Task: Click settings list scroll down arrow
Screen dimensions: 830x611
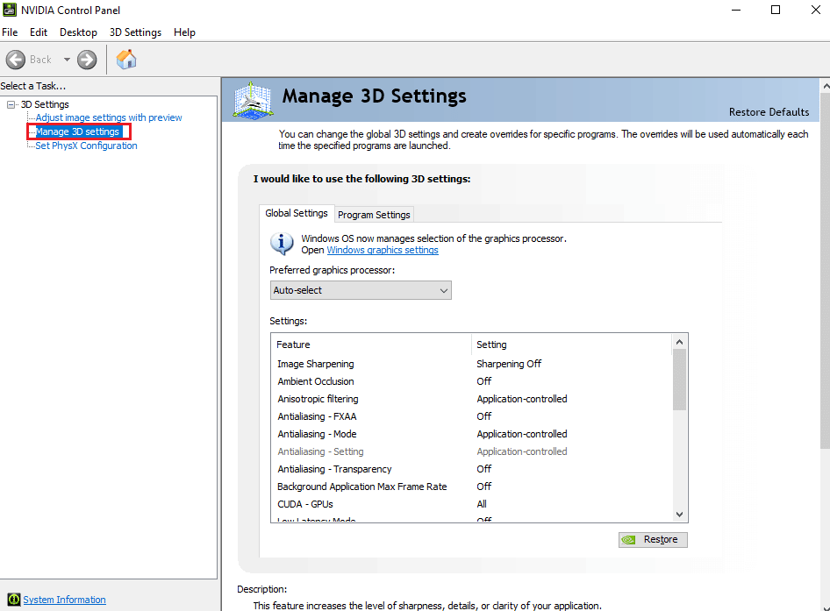Action: (x=679, y=515)
